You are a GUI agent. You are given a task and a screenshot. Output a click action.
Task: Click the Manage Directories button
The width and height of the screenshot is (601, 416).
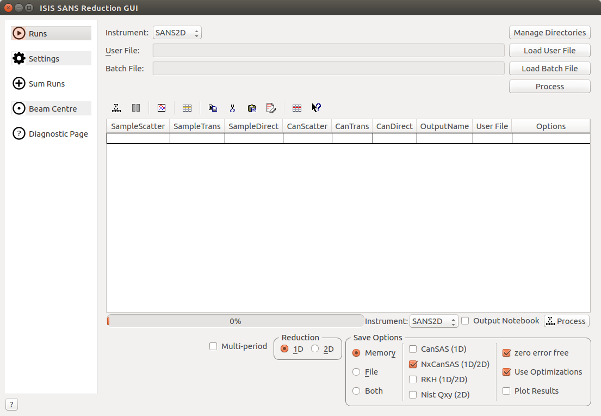pos(549,33)
